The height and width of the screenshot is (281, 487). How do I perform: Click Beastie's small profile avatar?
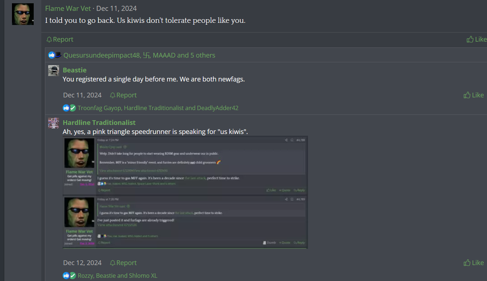pos(54,71)
